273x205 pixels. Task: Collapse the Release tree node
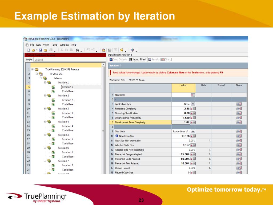pos(41,78)
